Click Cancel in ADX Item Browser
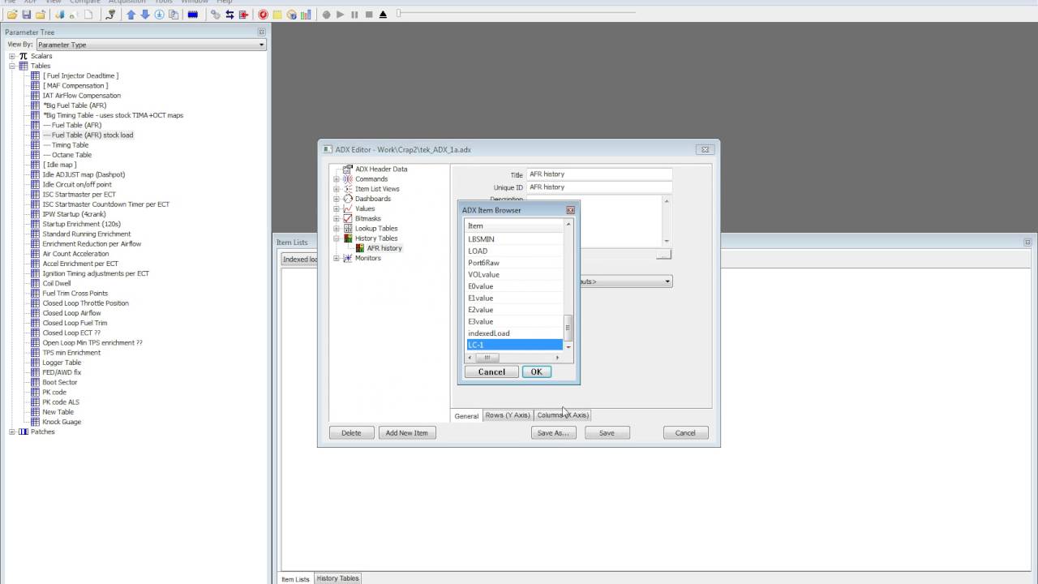The width and height of the screenshot is (1038, 584). [491, 371]
